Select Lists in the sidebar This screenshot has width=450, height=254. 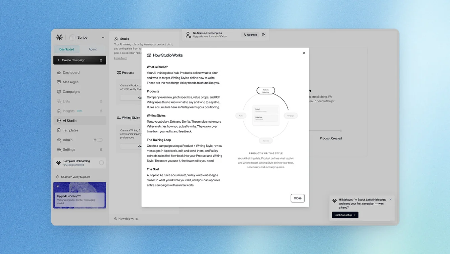80,101
